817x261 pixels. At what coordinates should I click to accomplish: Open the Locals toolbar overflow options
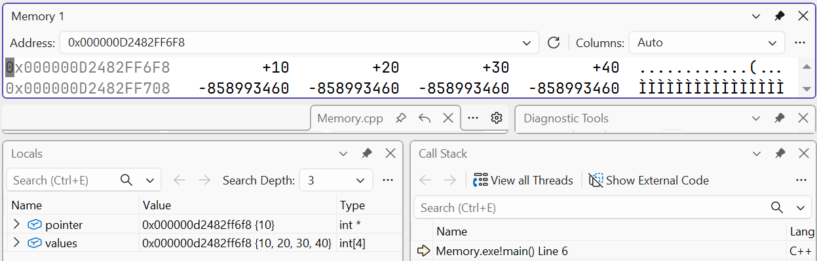point(388,180)
